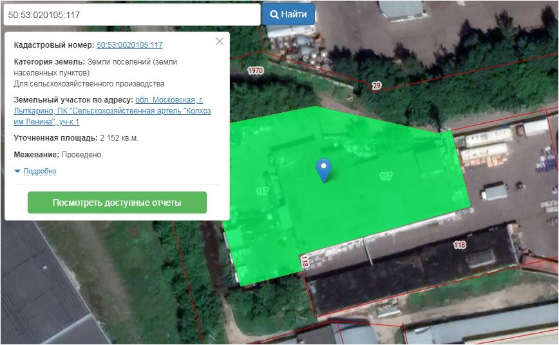Click parcel label 1970 on map
Image resolution: width=559 pixels, height=345 pixels.
point(255,70)
